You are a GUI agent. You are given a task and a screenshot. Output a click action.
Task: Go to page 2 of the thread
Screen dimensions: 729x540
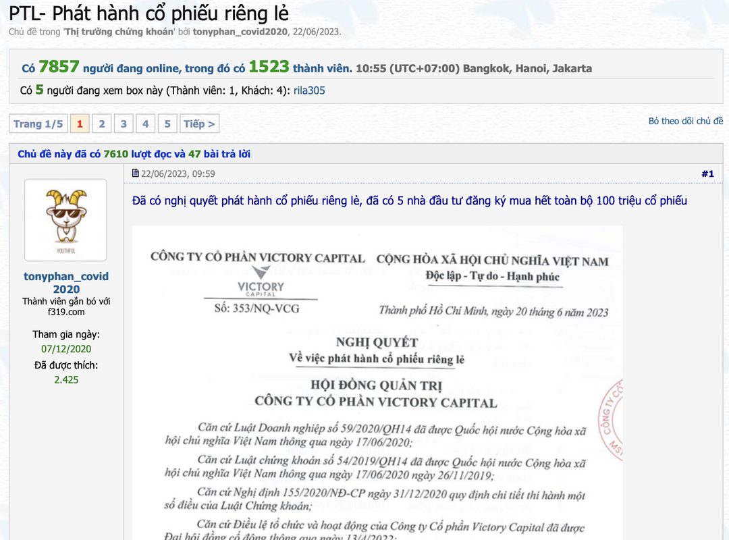pyautogui.click(x=102, y=124)
